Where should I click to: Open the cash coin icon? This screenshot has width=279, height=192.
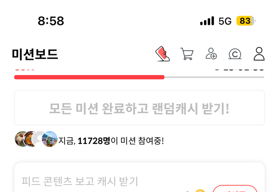point(235,54)
